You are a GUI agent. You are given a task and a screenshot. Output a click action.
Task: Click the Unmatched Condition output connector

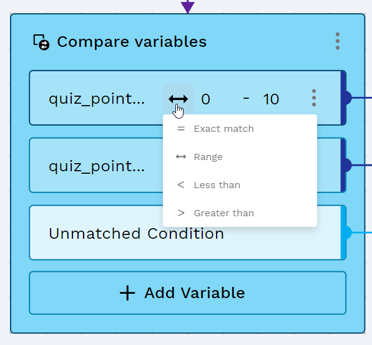(348, 232)
